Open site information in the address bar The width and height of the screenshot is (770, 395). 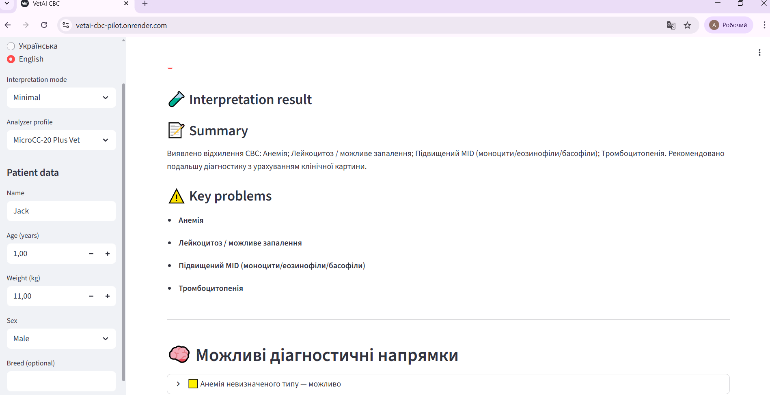65,25
